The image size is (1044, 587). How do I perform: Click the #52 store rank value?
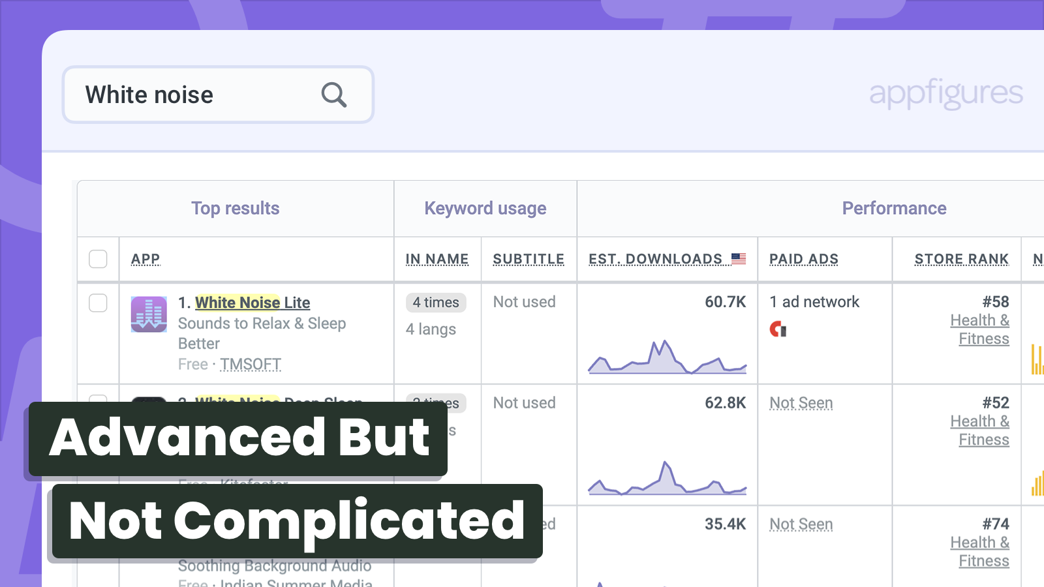point(996,403)
